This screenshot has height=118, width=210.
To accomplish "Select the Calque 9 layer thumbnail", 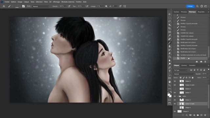I will click(x=179, y=111).
